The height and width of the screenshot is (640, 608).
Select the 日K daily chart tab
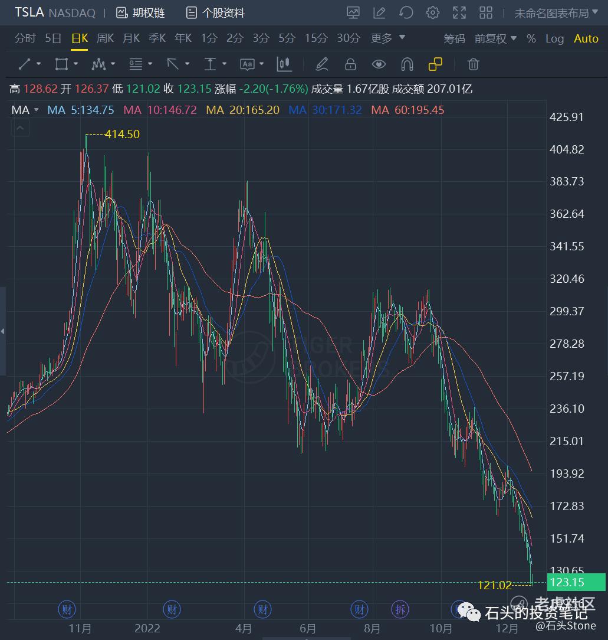80,38
